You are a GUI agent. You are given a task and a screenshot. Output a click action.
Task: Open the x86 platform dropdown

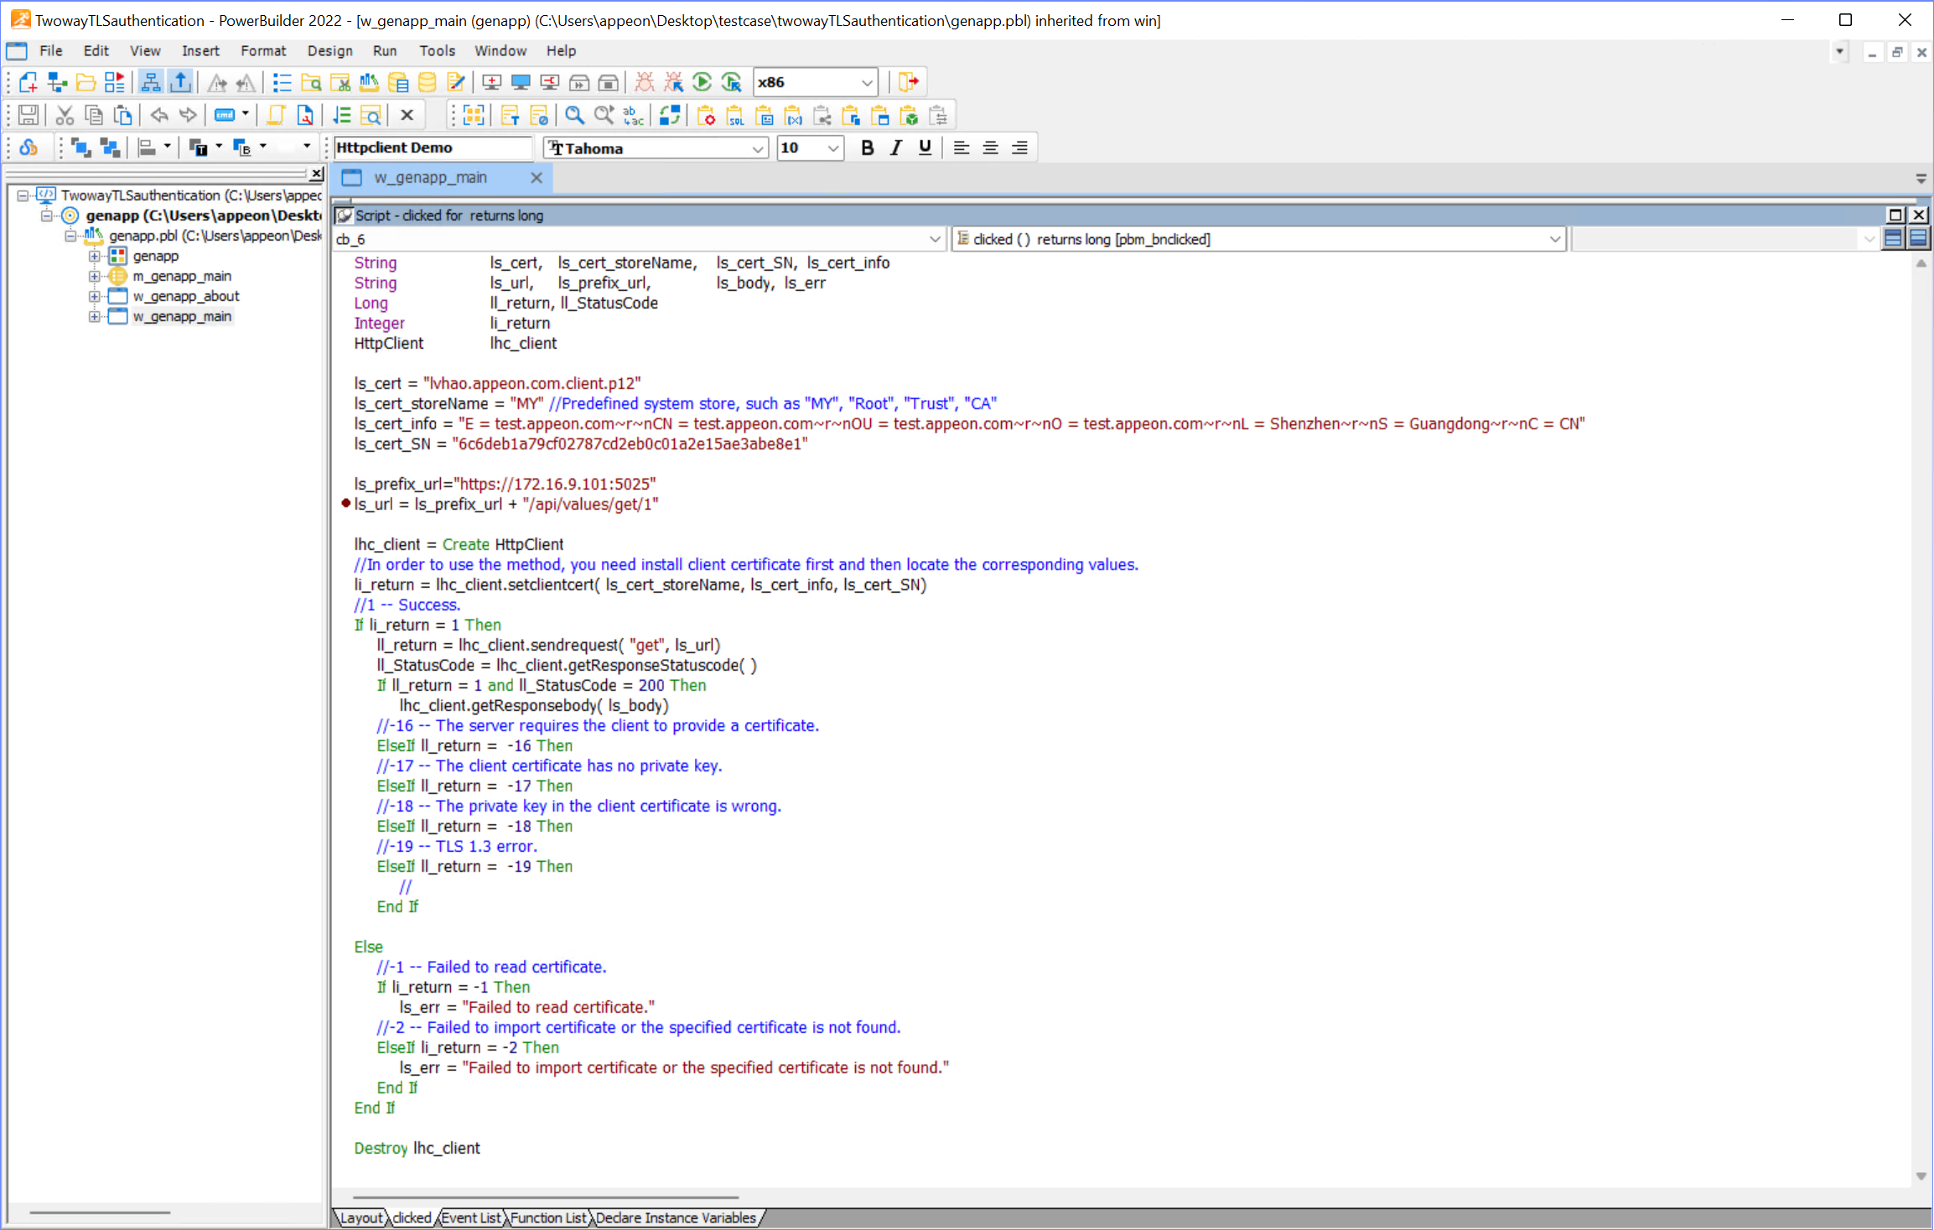point(867,82)
